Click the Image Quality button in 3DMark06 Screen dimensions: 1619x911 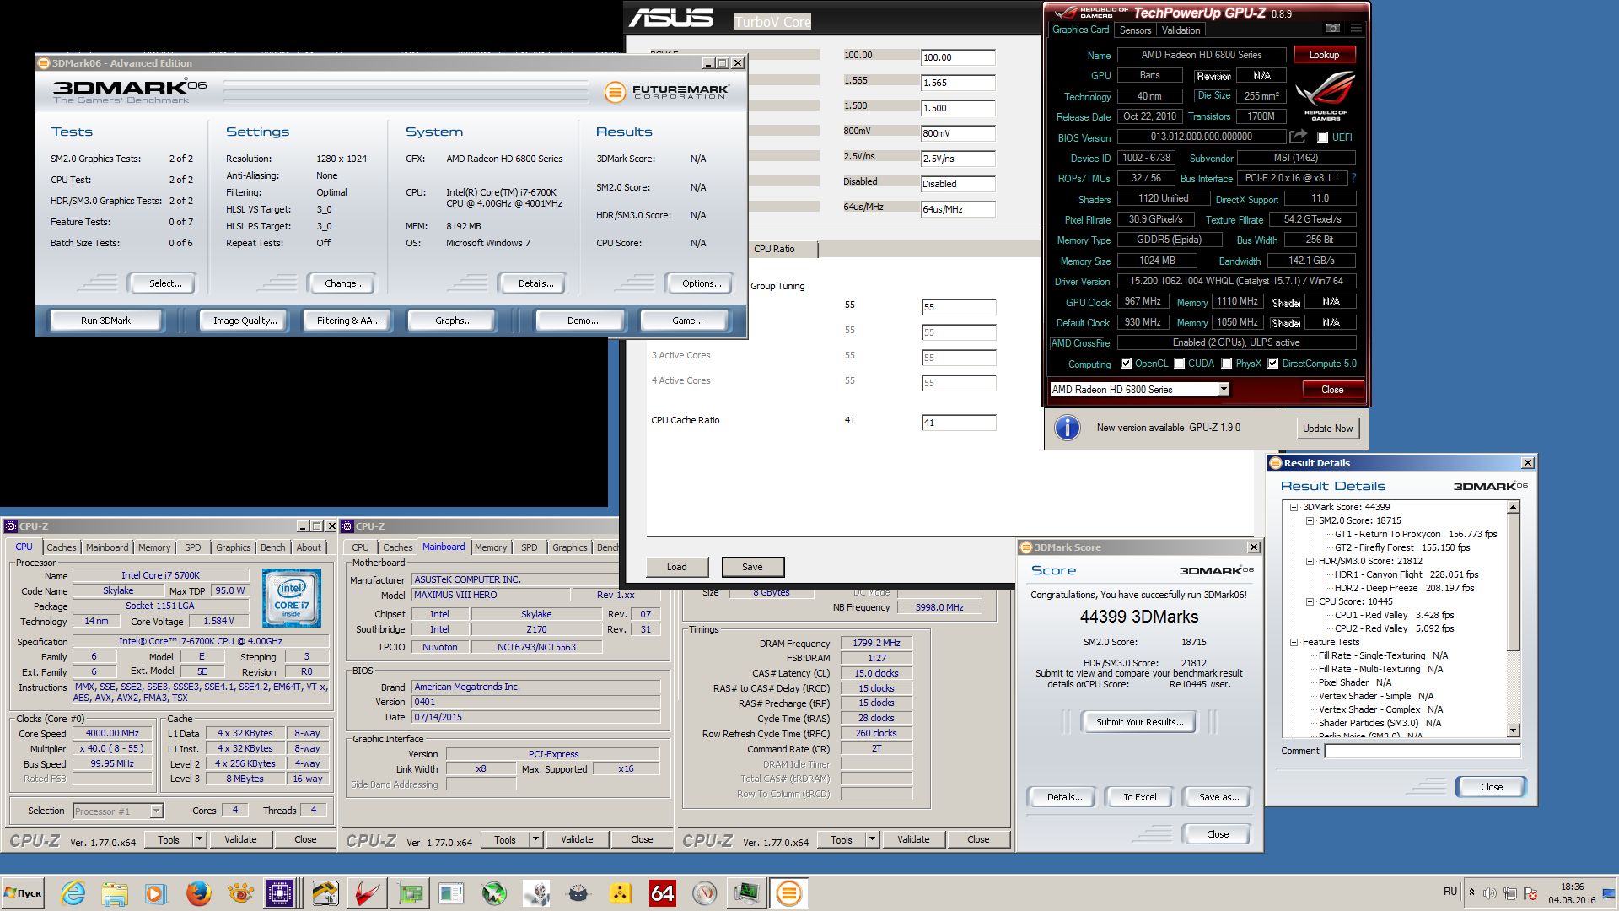(x=245, y=321)
